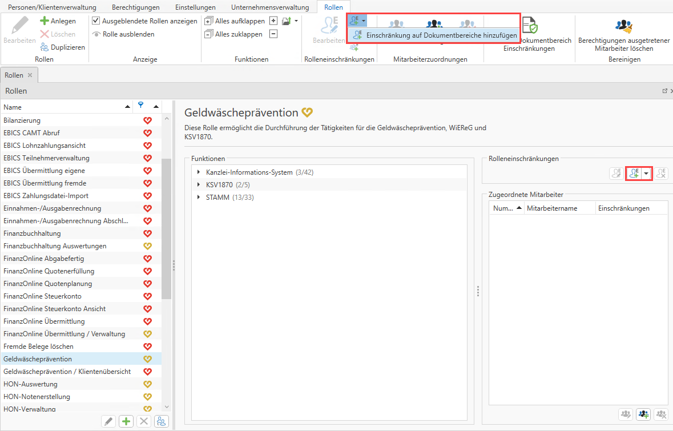This screenshot has width=673, height=431.
Task: Open dropdown arrow beside add restriction button
Action: coord(646,174)
